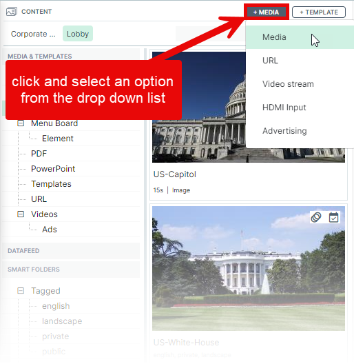Switch to the Corporate tab
The width and height of the screenshot is (354, 364).
(x=33, y=34)
